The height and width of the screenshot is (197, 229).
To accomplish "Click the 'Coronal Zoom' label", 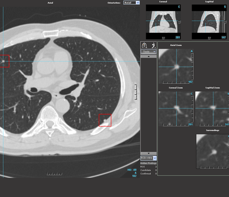I will pos(176,88).
